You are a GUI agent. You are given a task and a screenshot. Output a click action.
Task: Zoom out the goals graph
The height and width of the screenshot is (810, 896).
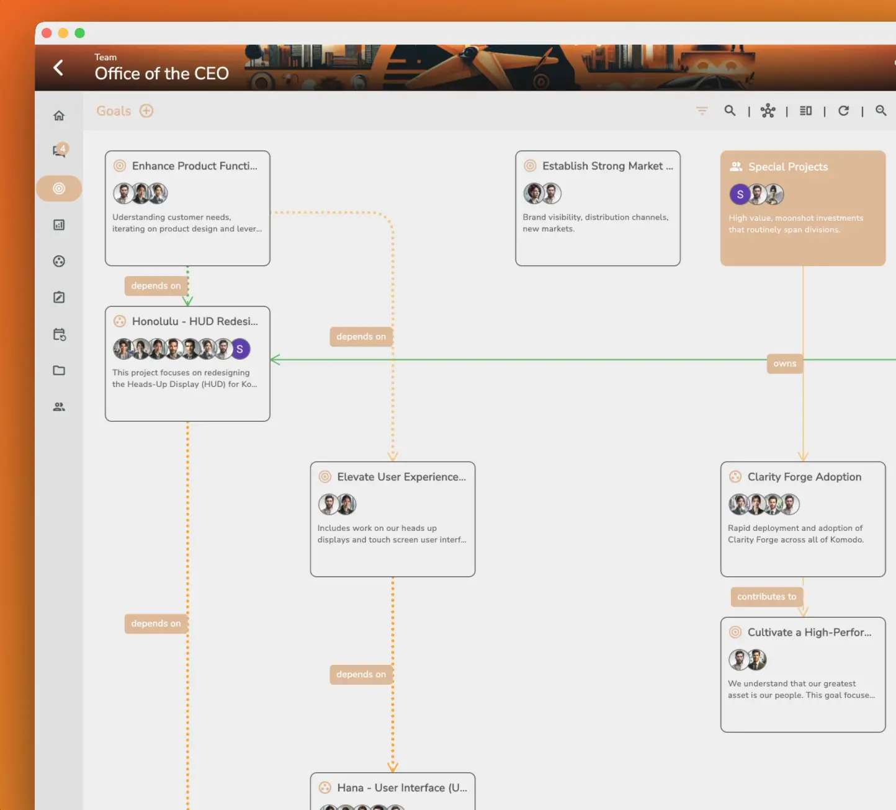pos(881,110)
